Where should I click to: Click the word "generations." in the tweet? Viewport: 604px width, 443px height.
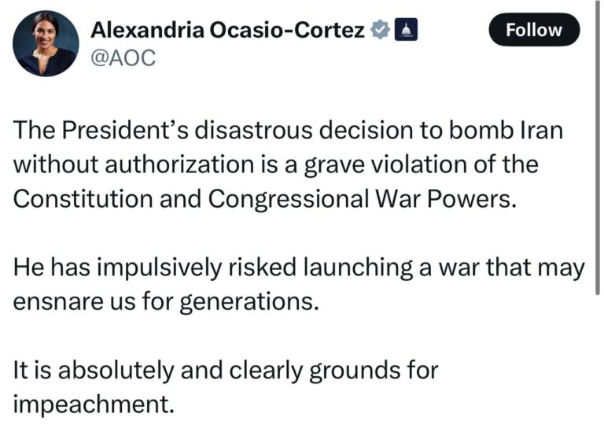tap(249, 302)
